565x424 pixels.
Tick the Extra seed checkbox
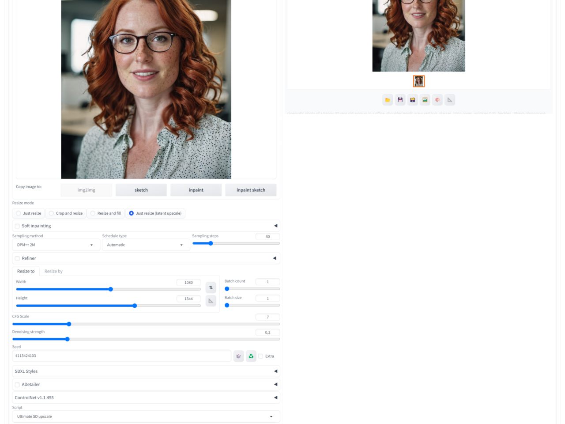pyautogui.click(x=261, y=356)
